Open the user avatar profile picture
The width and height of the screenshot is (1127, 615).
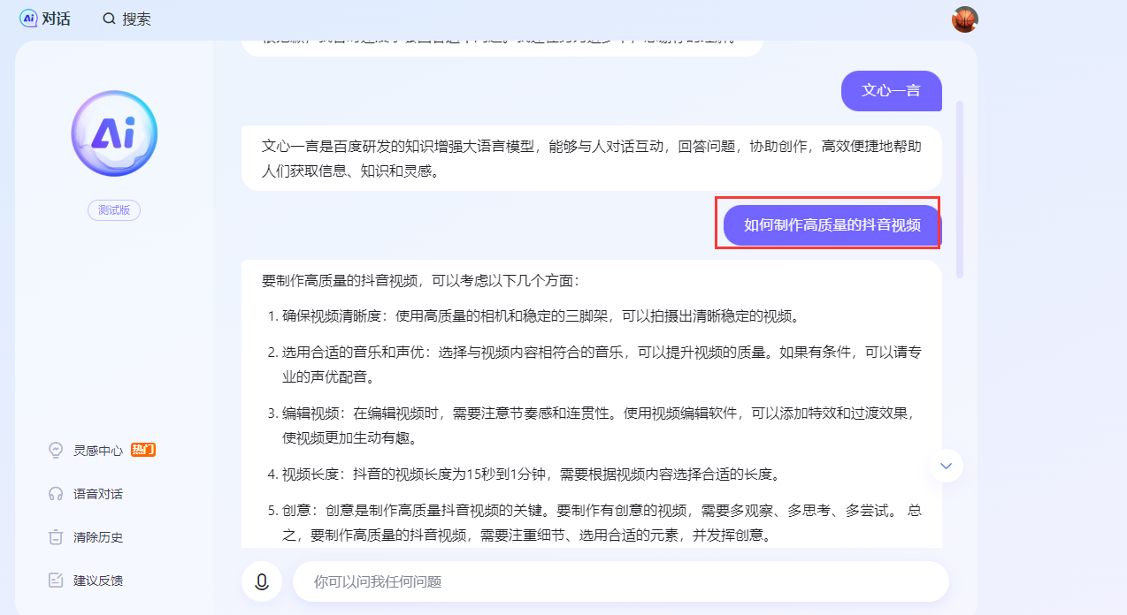[x=964, y=19]
